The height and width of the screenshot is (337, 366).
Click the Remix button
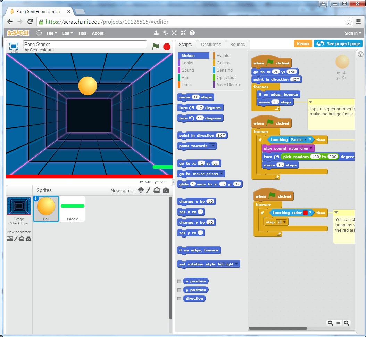[x=303, y=43]
